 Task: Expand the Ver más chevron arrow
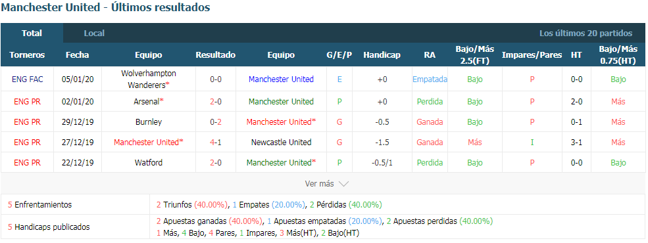(x=343, y=184)
